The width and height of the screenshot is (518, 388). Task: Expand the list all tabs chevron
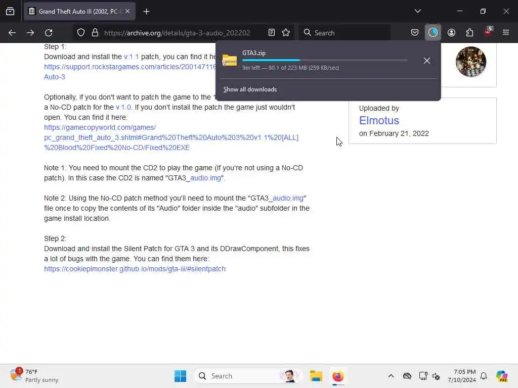point(417,11)
